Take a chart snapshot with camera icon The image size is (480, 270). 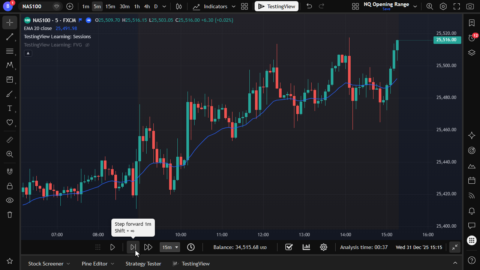(x=470, y=6)
